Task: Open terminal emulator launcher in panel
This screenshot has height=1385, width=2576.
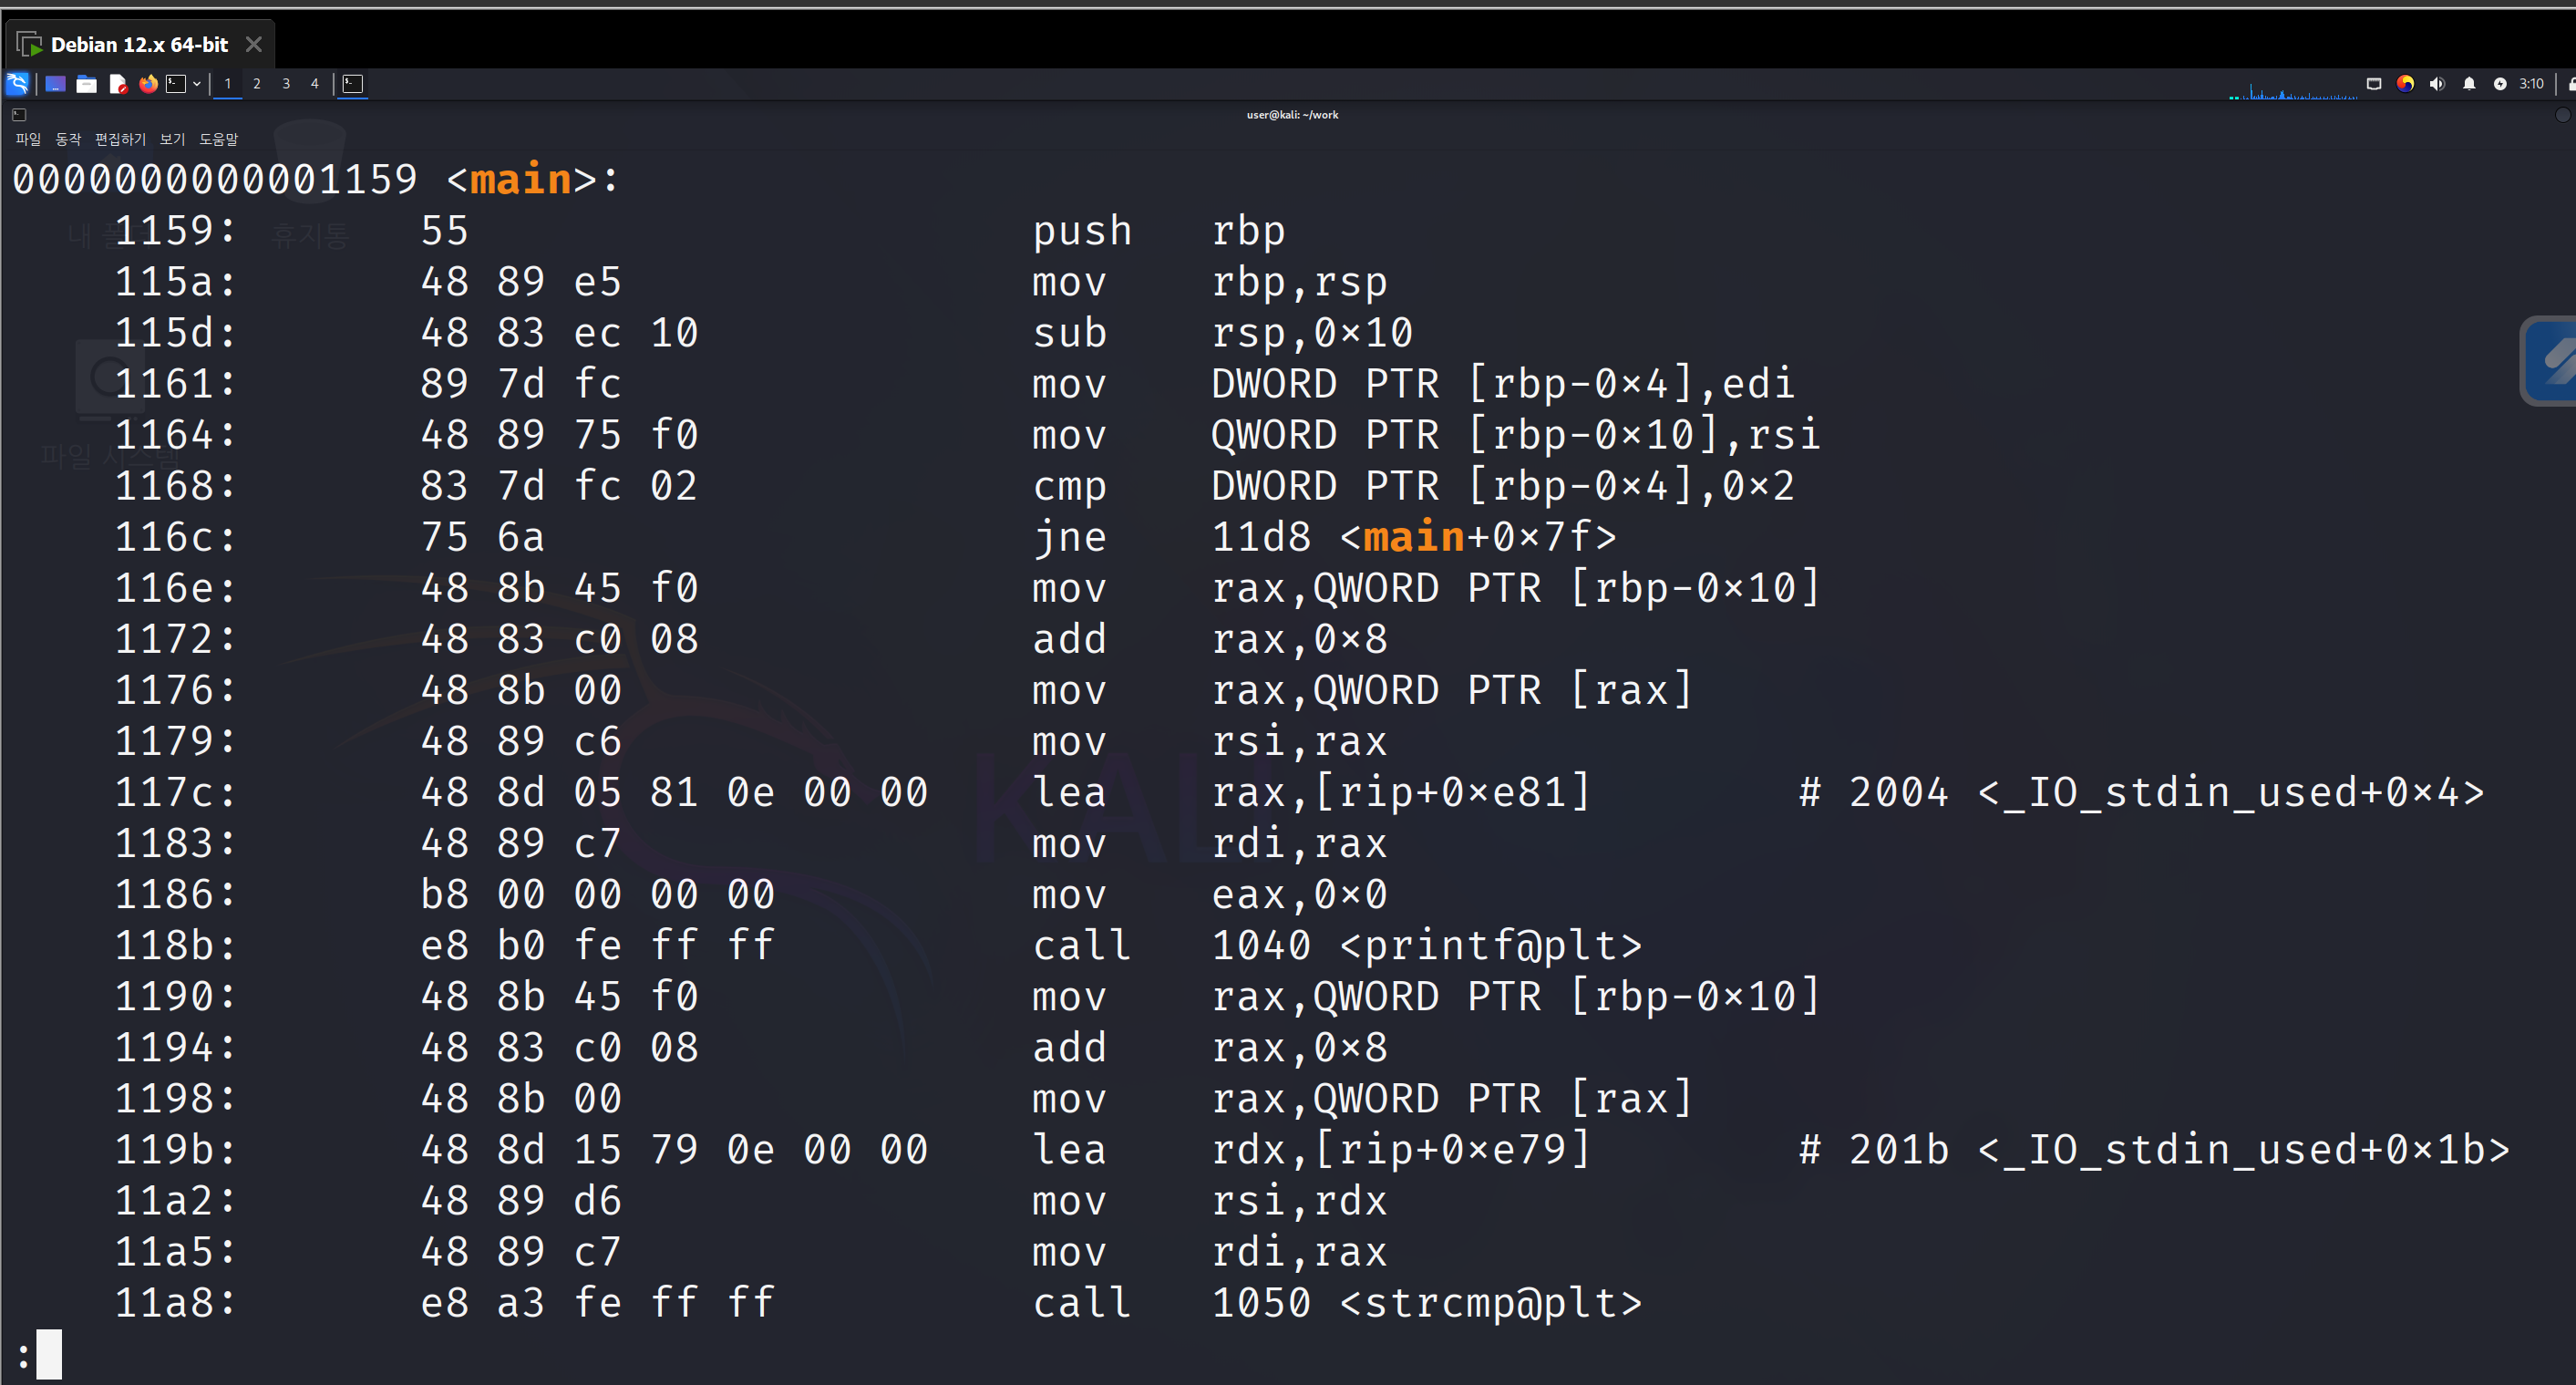Action: pos(176,84)
